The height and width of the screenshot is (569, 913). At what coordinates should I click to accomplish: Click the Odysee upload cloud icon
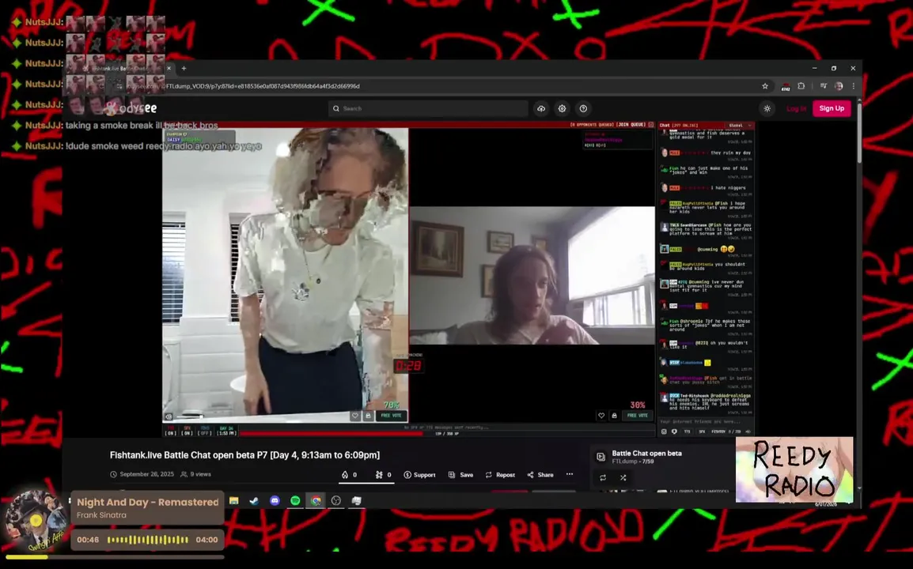(541, 108)
